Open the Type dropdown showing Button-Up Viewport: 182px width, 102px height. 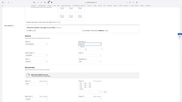[36, 61]
